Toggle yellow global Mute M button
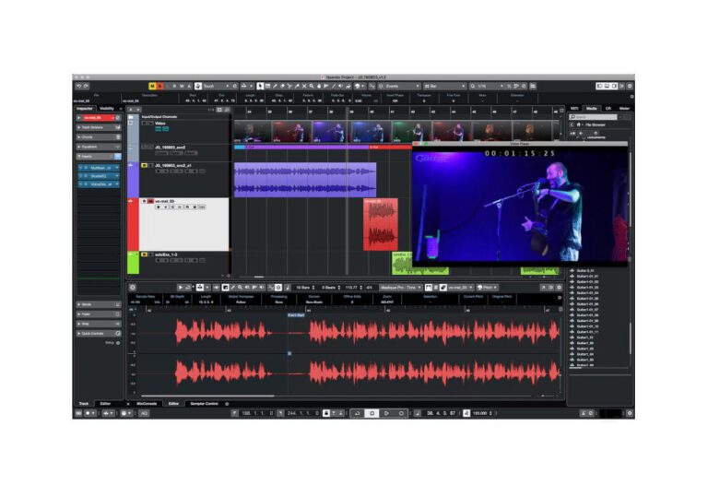This screenshot has height=485, width=708. pyautogui.click(x=152, y=86)
